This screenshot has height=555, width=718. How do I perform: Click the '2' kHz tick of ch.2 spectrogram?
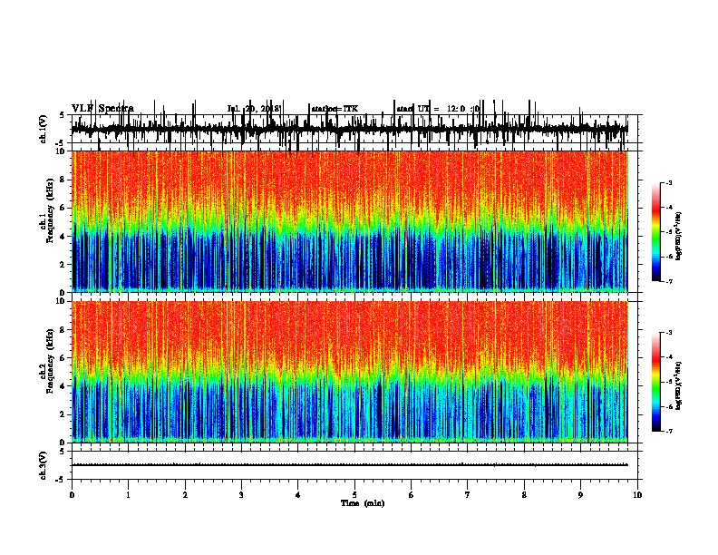click(x=63, y=414)
